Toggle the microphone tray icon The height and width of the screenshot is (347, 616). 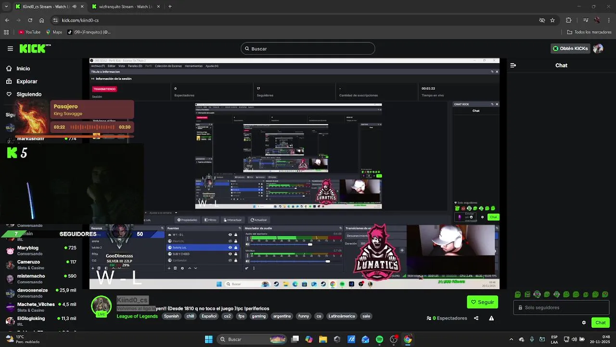click(532, 339)
